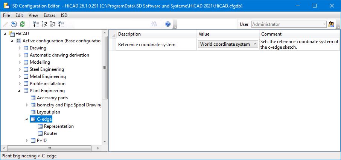Click the table icon beside Layout plan
Image resolution: width=341 pixels, height=160 pixels.
click(x=33, y=112)
